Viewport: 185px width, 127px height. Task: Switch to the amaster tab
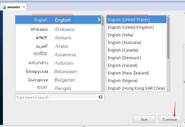(x=14, y=7)
